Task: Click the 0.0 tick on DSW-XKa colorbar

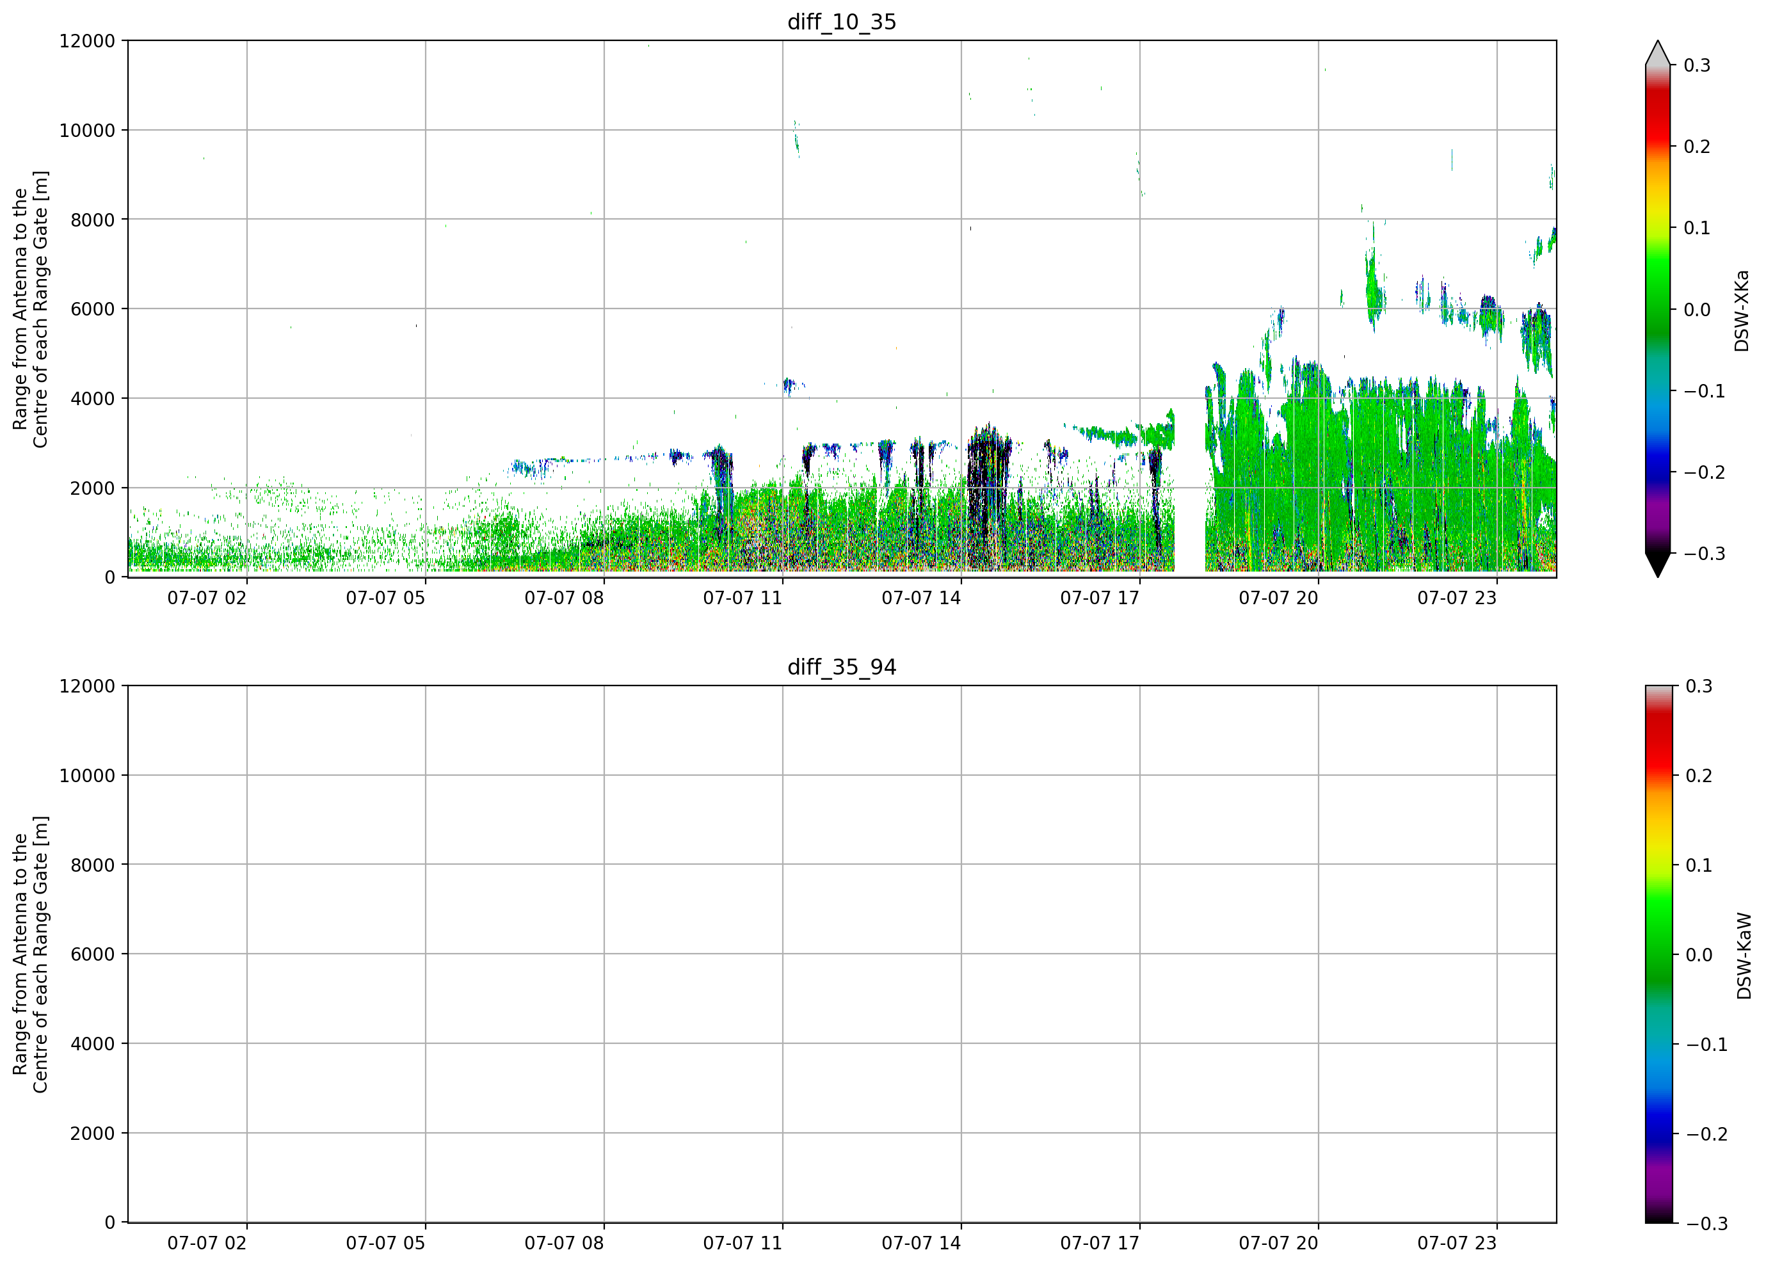Action: point(1697,309)
